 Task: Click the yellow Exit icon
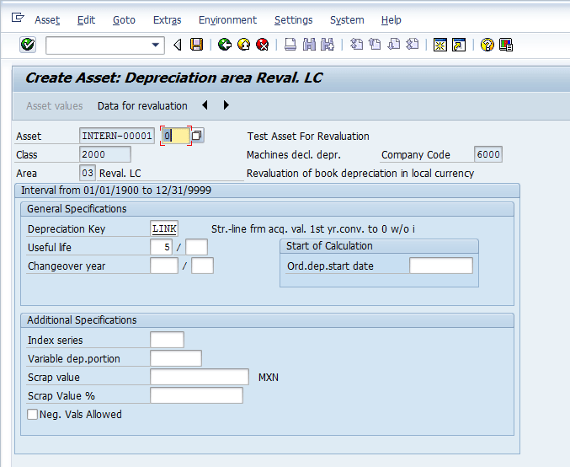pos(243,45)
